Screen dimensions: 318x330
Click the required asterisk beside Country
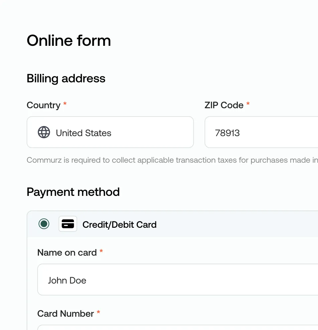65,104
